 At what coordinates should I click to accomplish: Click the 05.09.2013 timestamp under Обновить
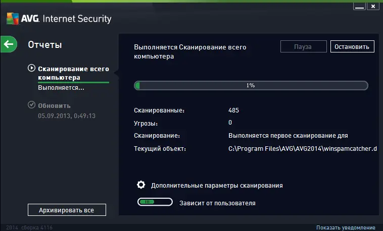click(x=67, y=116)
